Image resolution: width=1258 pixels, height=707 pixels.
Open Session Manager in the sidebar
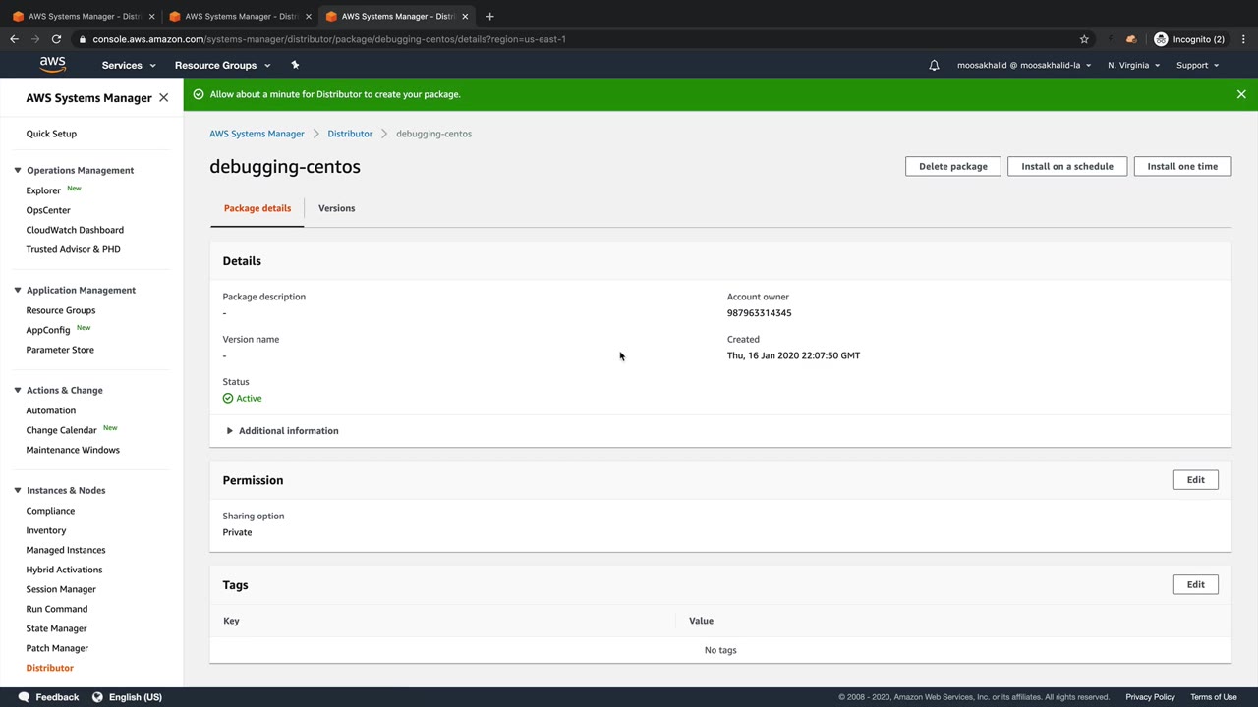(x=61, y=589)
